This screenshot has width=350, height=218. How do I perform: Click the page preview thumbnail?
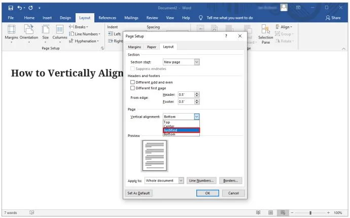tap(155, 156)
